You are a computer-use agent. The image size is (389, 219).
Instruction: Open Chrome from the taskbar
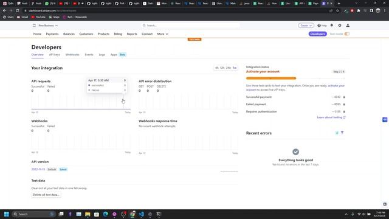133,214
